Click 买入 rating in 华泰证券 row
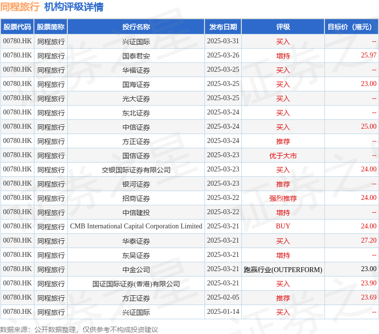 283,241
